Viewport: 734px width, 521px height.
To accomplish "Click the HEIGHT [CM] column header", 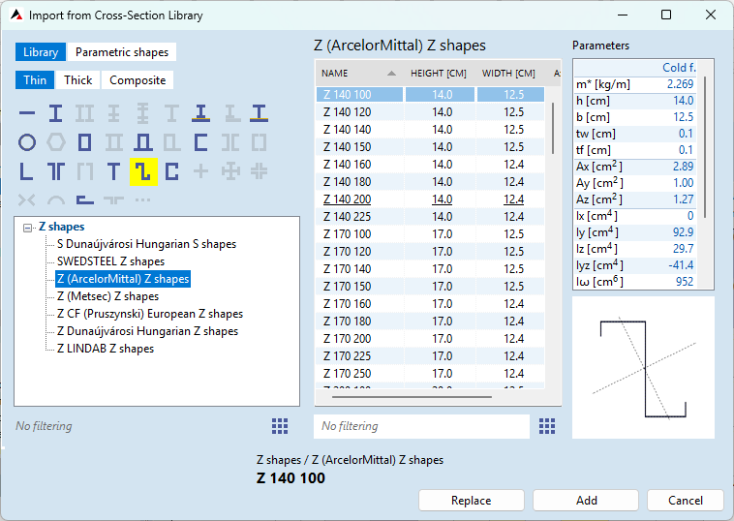I will tap(439, 74).
